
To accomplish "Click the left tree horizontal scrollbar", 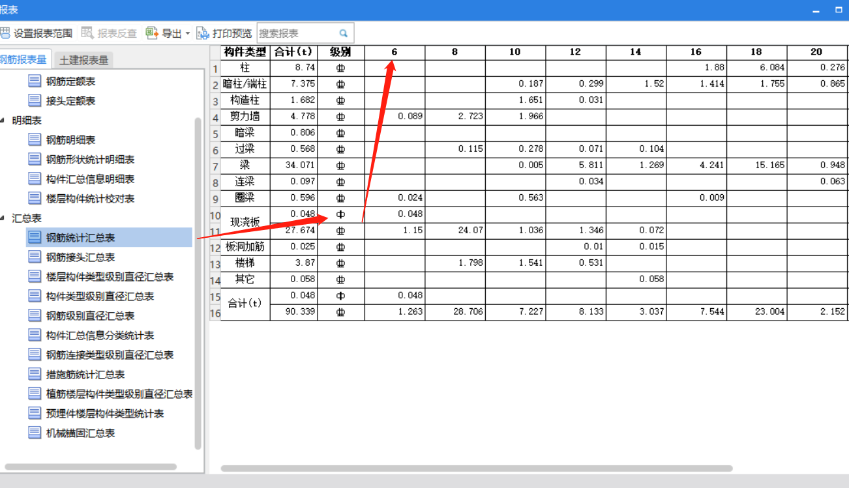I will 90,466.
